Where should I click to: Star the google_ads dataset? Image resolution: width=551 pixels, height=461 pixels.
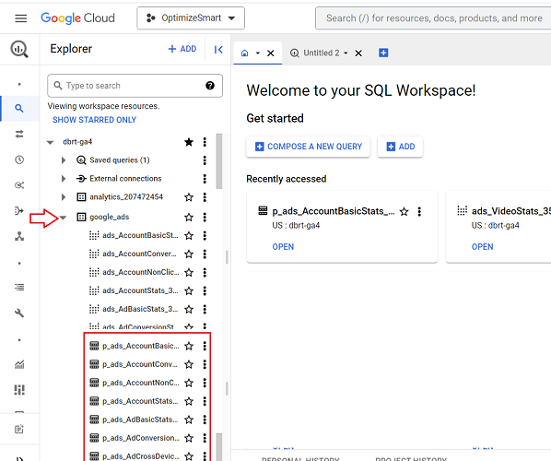tap(189, 218)
